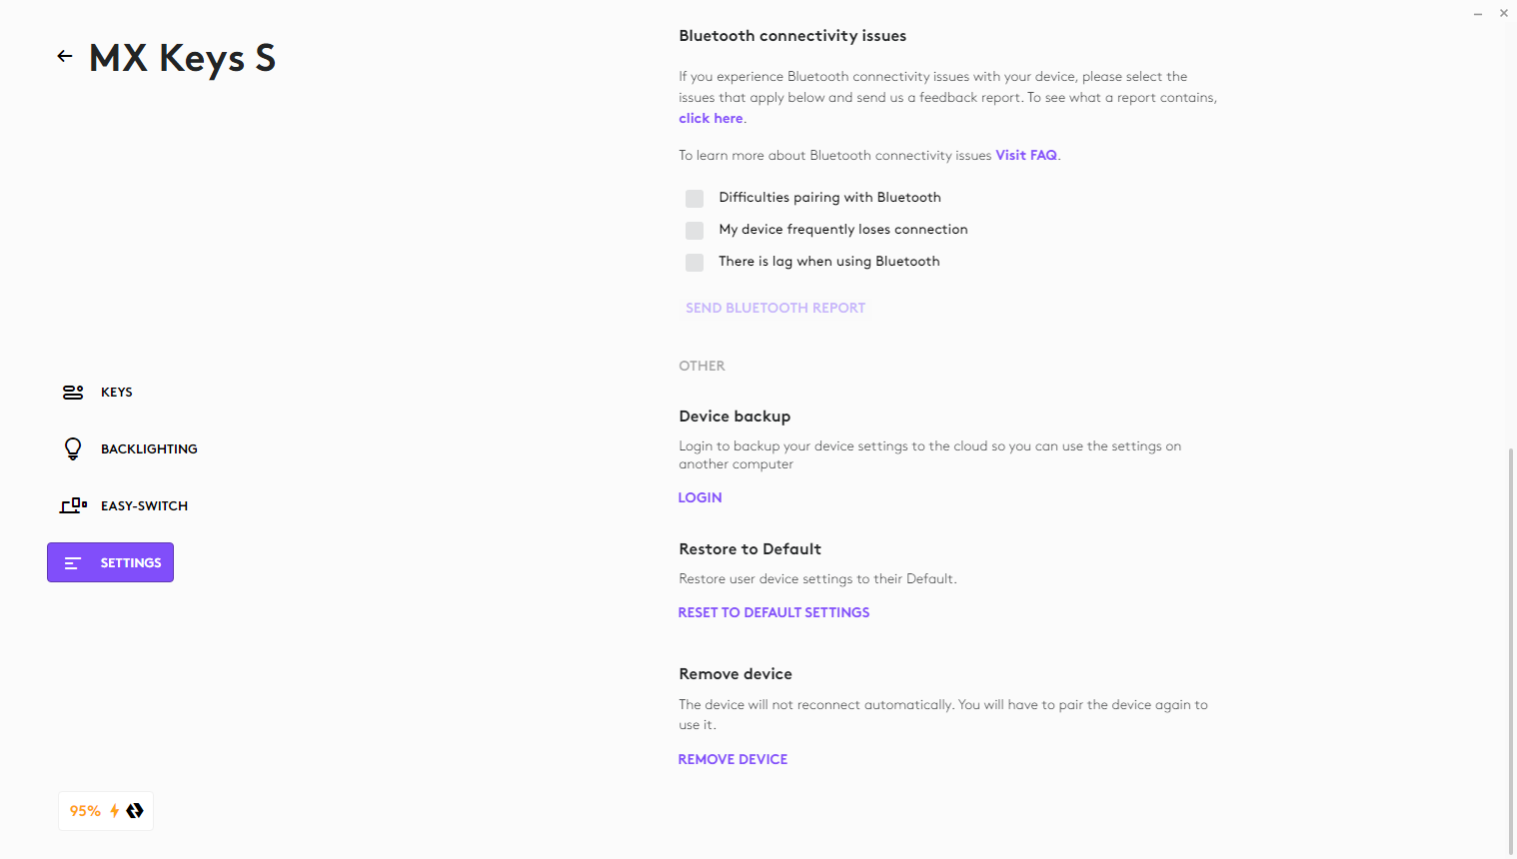Image resolution: width=1517 pixels, height=859 pixels.
Task: Click the vertical scrollbar thumb
Action: click(1511, 649)
